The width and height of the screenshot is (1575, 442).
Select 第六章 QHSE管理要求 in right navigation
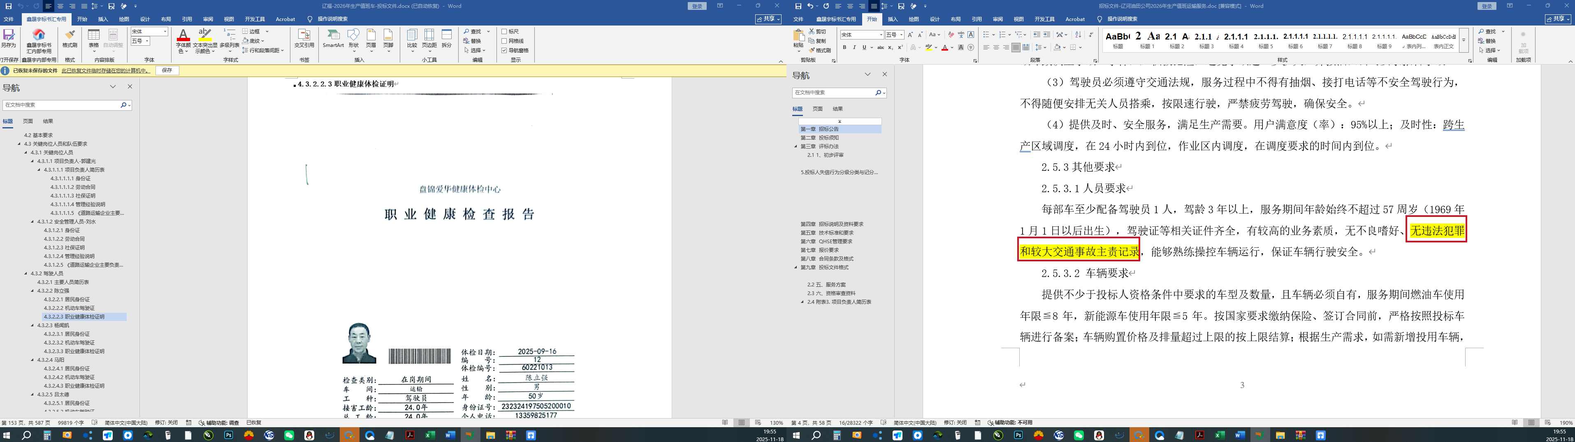[x=826, y=242]
